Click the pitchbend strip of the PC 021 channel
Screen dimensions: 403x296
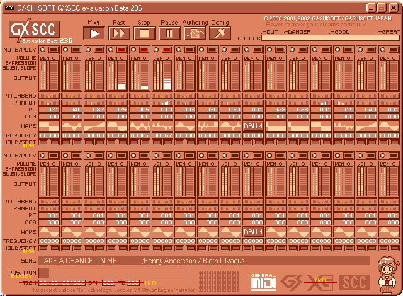pos(49,96)
